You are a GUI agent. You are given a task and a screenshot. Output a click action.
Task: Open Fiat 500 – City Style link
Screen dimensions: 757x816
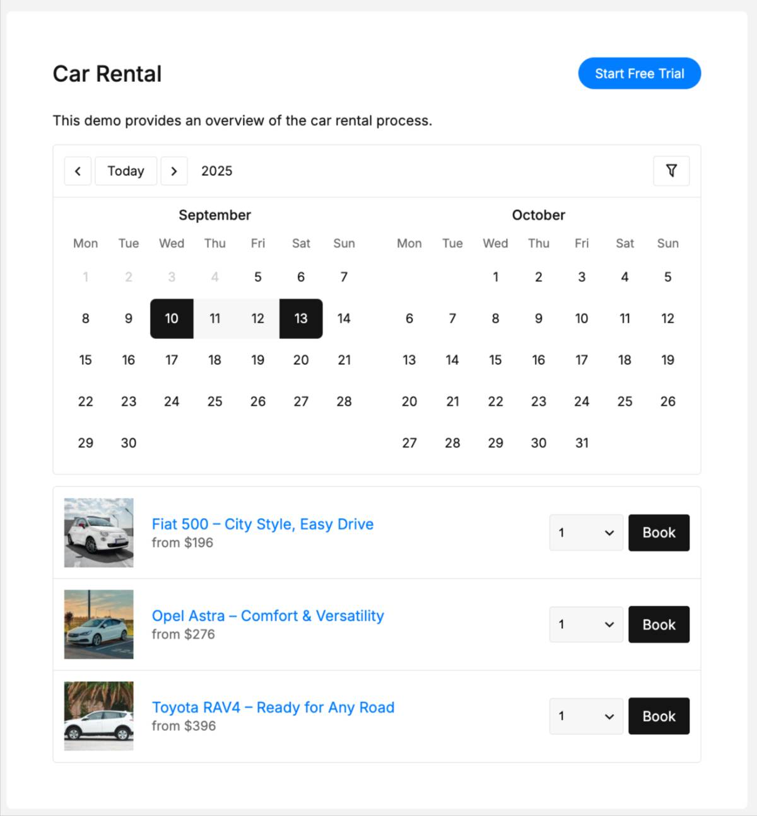[262, 524]
